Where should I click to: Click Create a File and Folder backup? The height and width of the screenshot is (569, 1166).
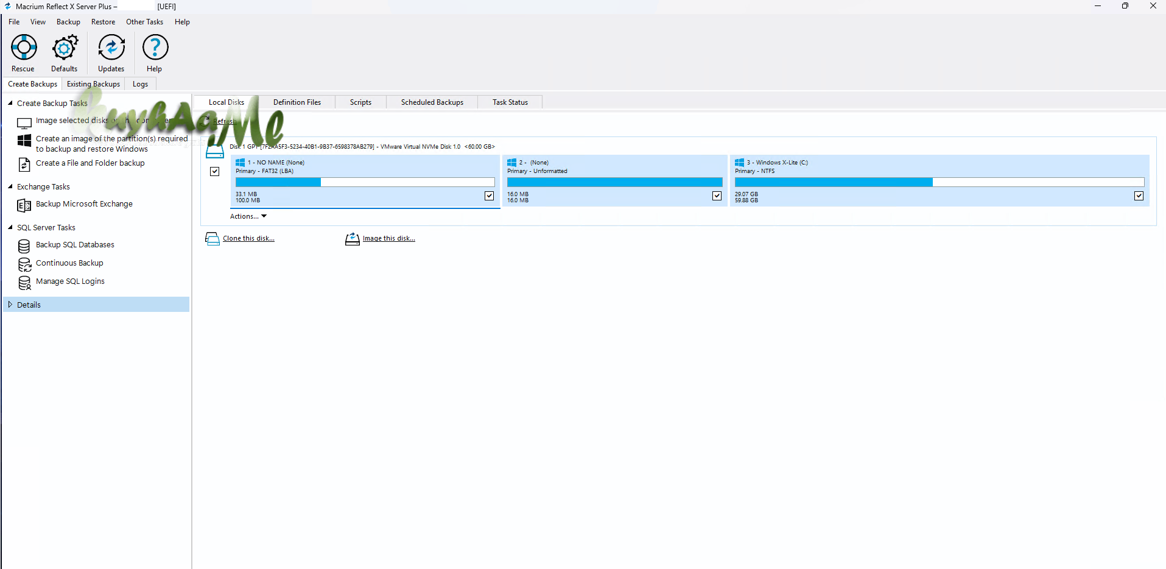tap(90, 163)
